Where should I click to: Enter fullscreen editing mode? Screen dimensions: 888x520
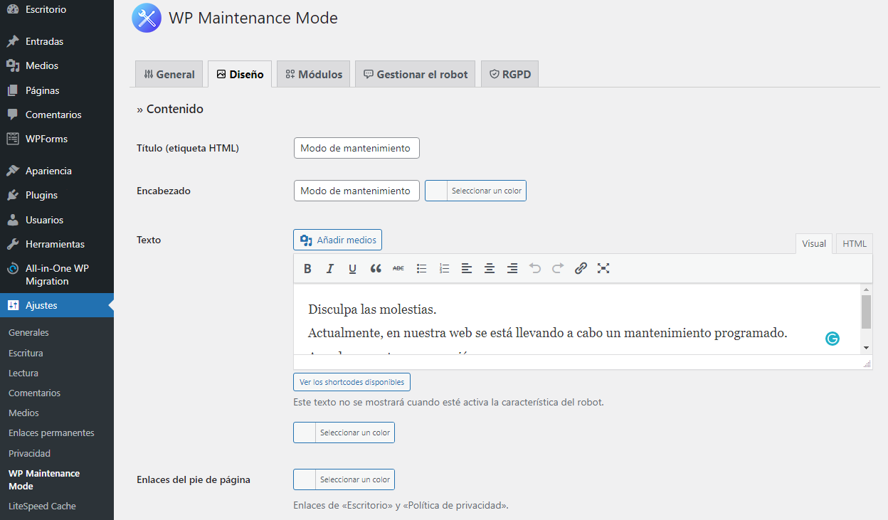(x=603, y=268)
